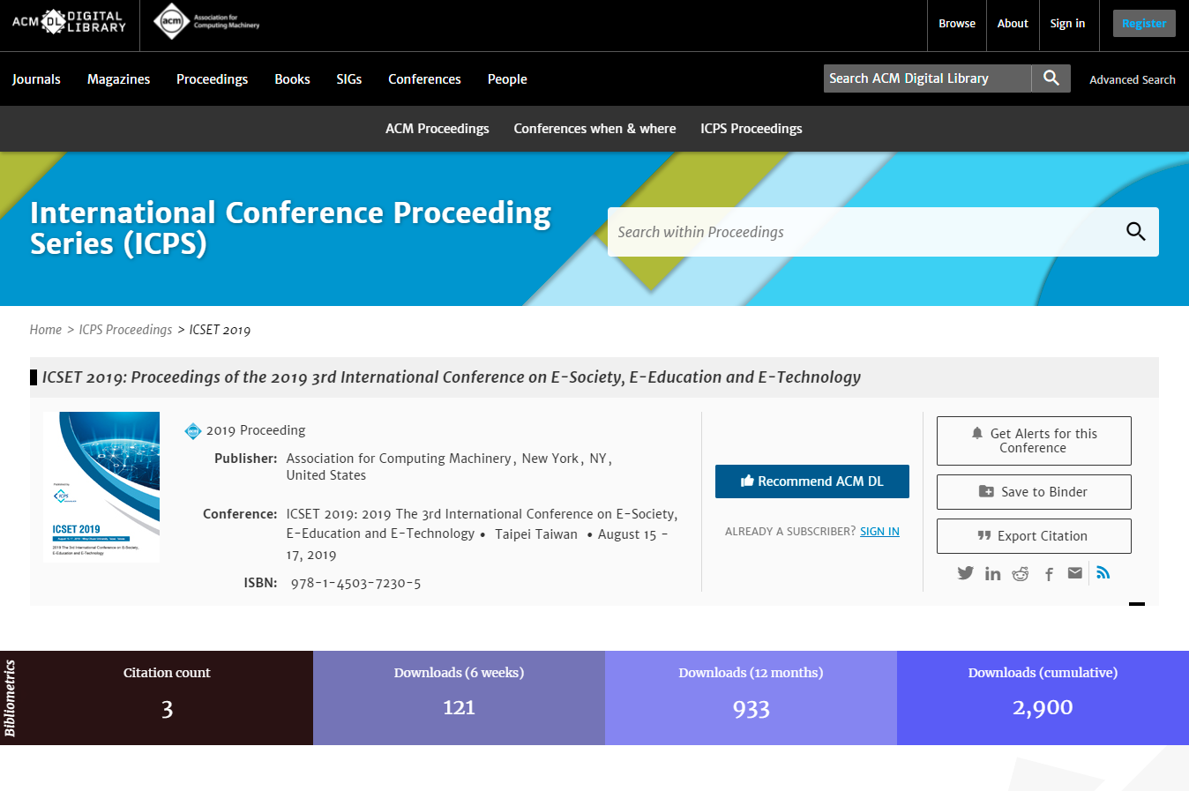
Task: Open the Association for Computing Machinery logo
Action: tap(206, 21)
